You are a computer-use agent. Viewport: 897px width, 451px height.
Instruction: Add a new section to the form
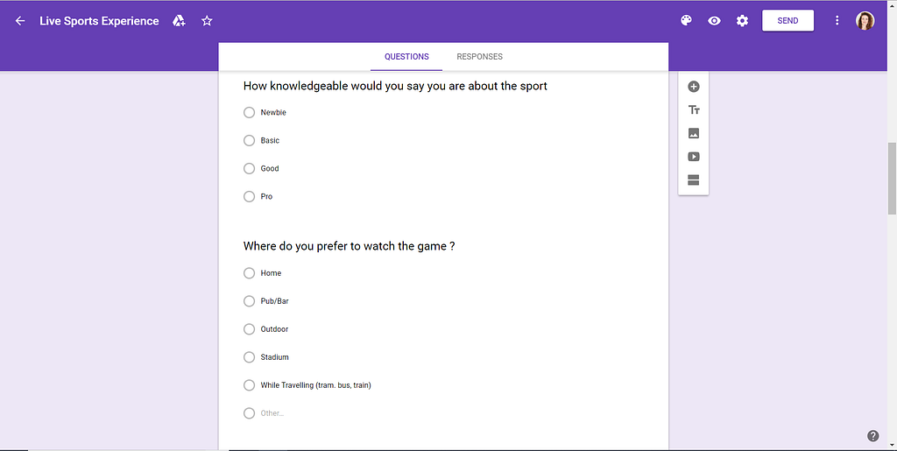[694, 180]
